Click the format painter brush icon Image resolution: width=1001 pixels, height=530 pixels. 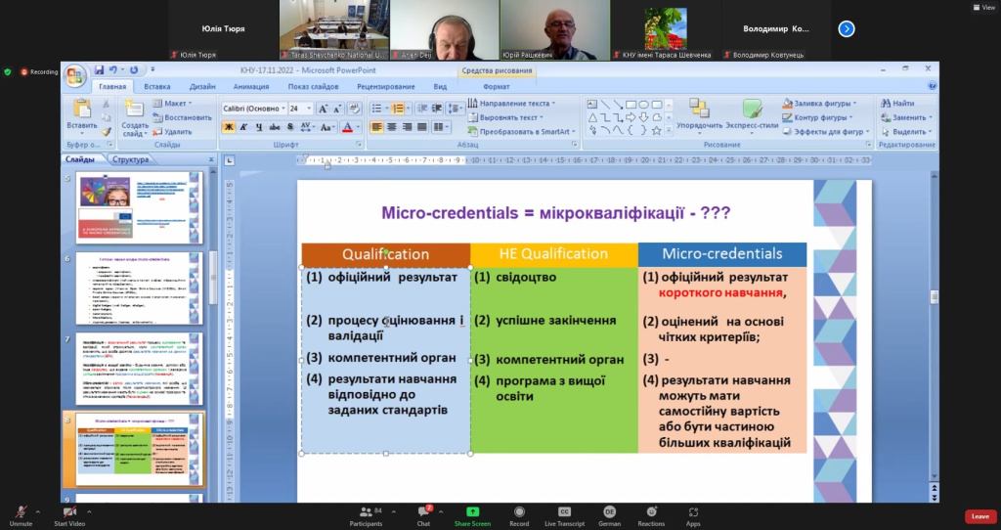tap(106, 132)
